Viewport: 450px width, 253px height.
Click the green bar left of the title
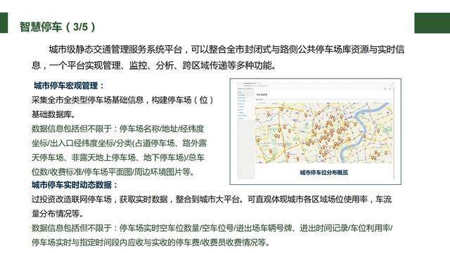pyautogui.click(x=4, y=22)
